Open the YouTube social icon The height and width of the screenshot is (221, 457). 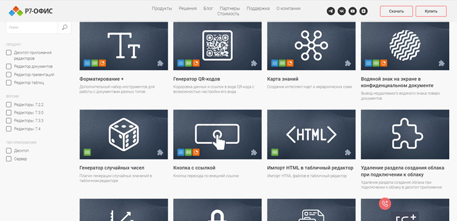[x=352, y=12]
